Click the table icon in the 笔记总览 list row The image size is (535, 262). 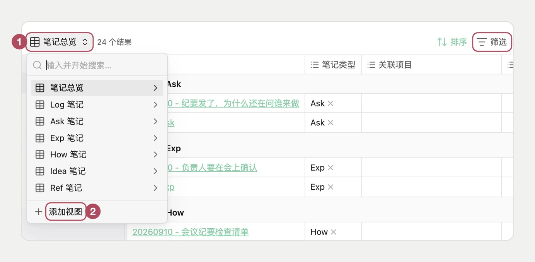pyautogui.click(x=40, y=88)
